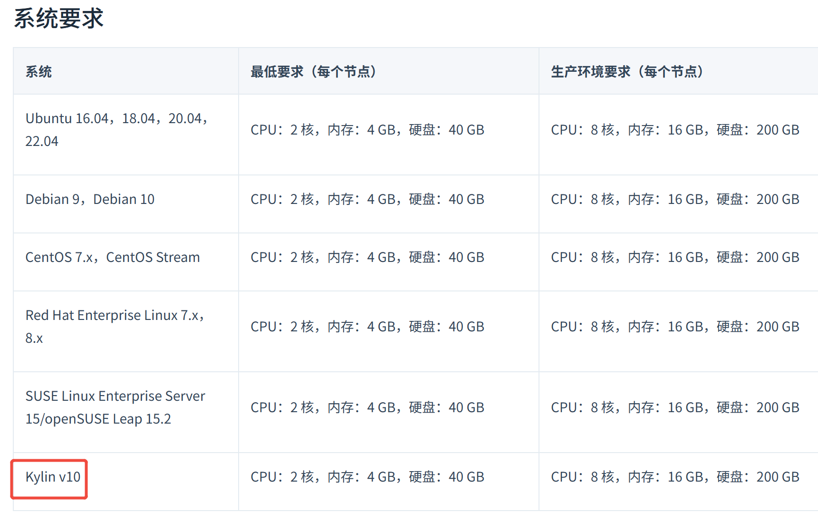Click minimum requirement cell in CentOS row
This screenshot has height=522, width=818.
coord(367,257)
